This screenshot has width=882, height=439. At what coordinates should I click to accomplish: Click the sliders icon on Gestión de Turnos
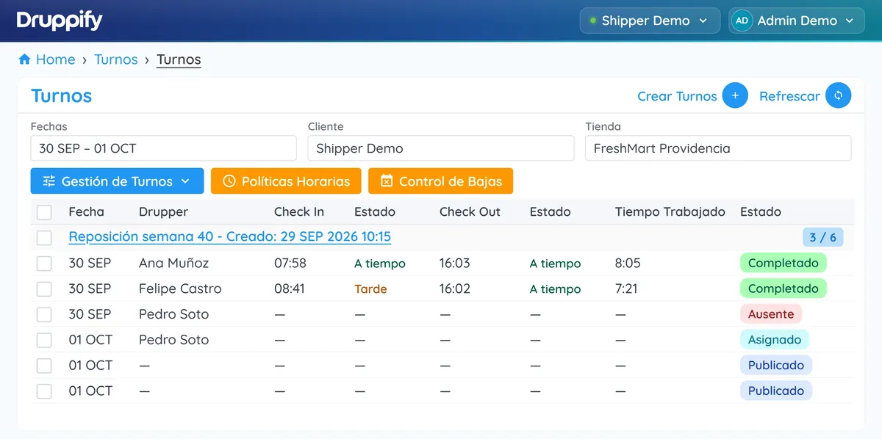pyautogui.click(x=49, y=181)
